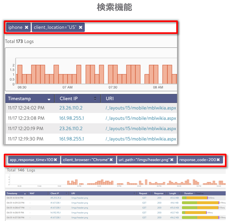Remove the uri_path="/imgs/header.png" filter
The height and width of the screenshot is (221, 230).
click(172, 160)
